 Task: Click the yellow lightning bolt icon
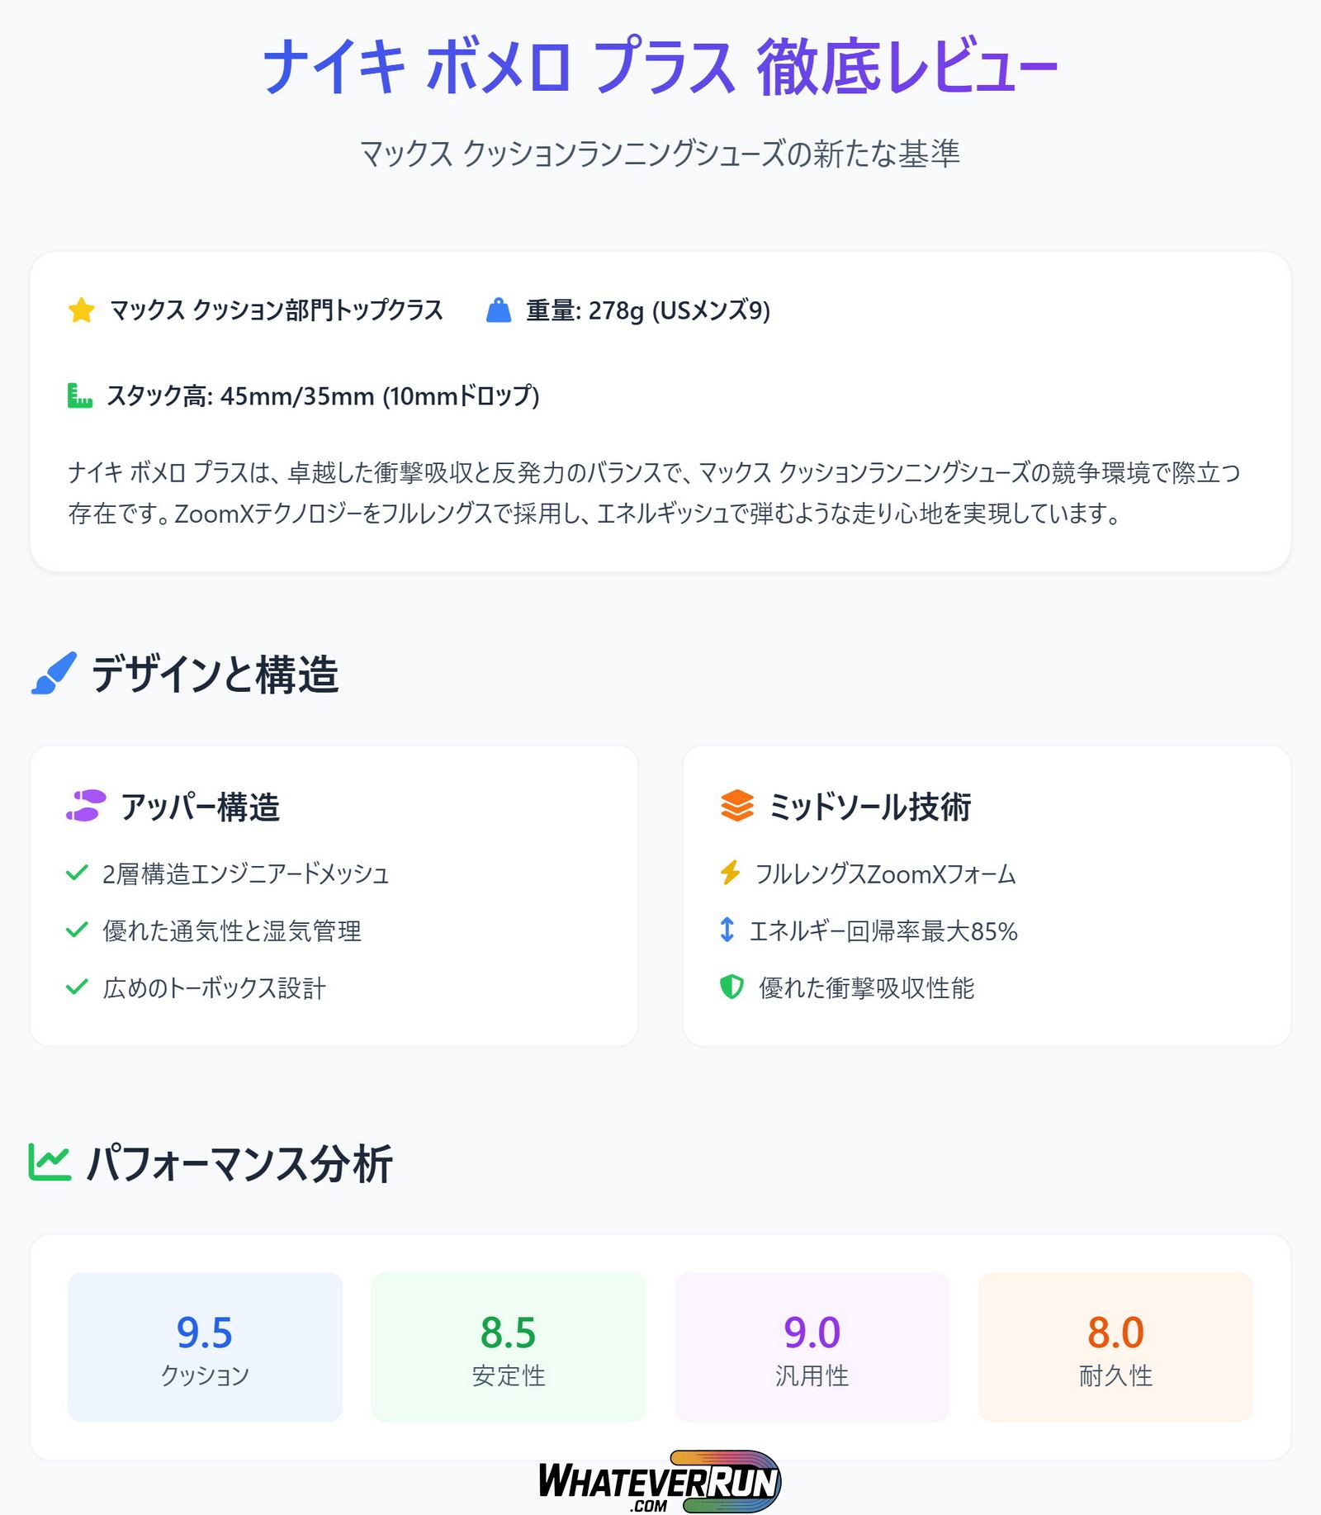(730, 873)
